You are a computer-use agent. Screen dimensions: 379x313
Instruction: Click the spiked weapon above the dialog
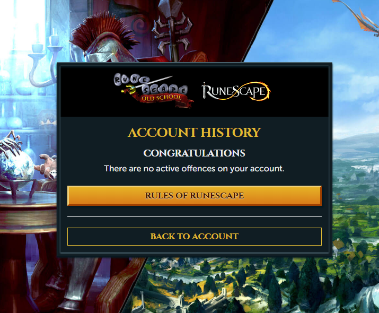point(172,29)
